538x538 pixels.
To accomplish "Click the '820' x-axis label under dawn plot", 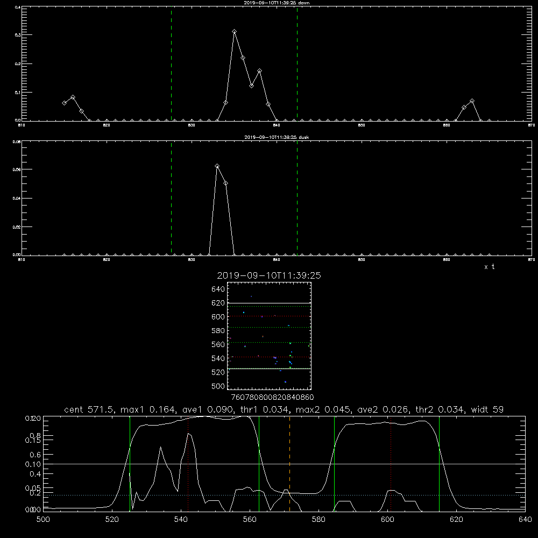I will point(107,125).
